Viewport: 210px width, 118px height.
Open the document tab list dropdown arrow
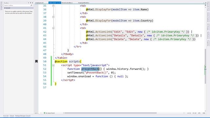tap(204, 3)
